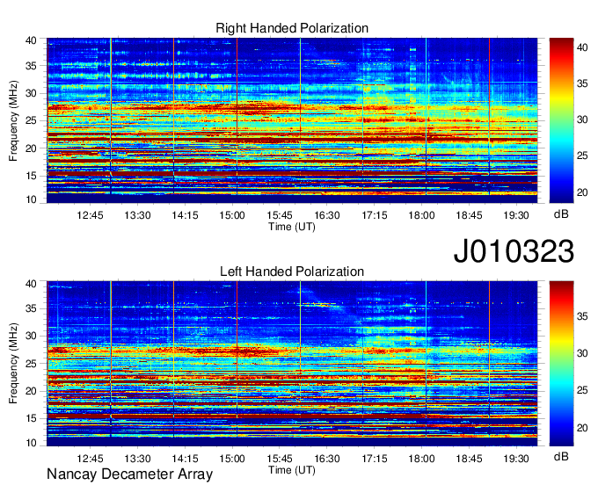The image size is (598, 485).
Task: Click 18:45 tick on upper plot time axis
Action: click(469, 215)
